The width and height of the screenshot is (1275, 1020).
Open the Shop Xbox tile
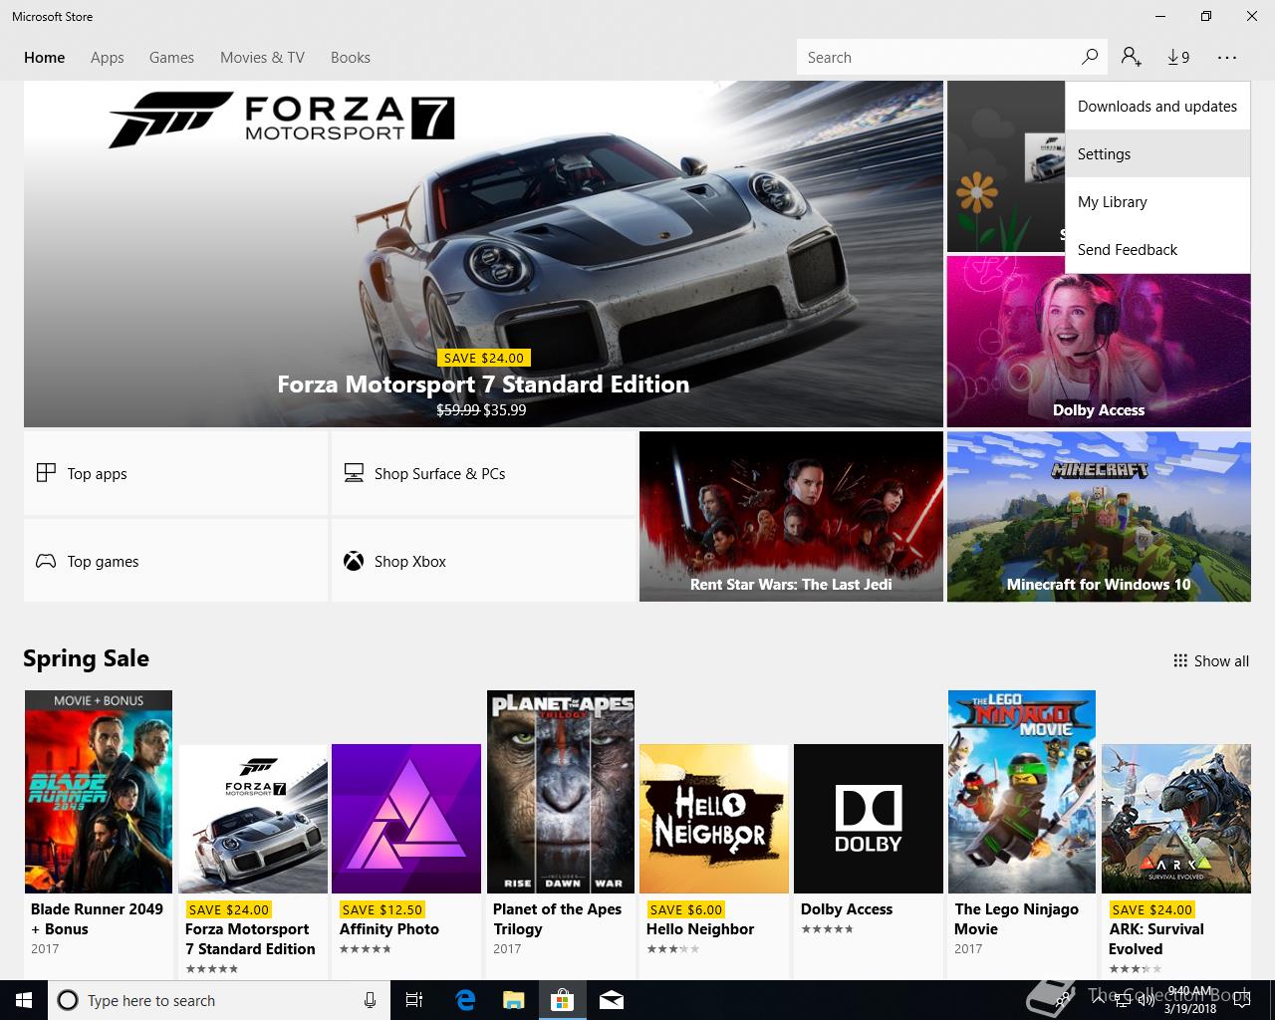[483, 561]
